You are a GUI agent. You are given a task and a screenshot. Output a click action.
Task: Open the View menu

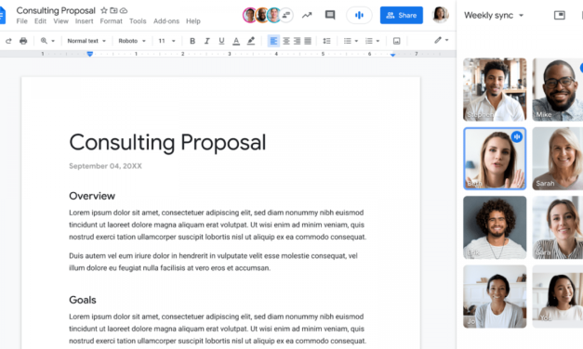(x=60, y=21)
